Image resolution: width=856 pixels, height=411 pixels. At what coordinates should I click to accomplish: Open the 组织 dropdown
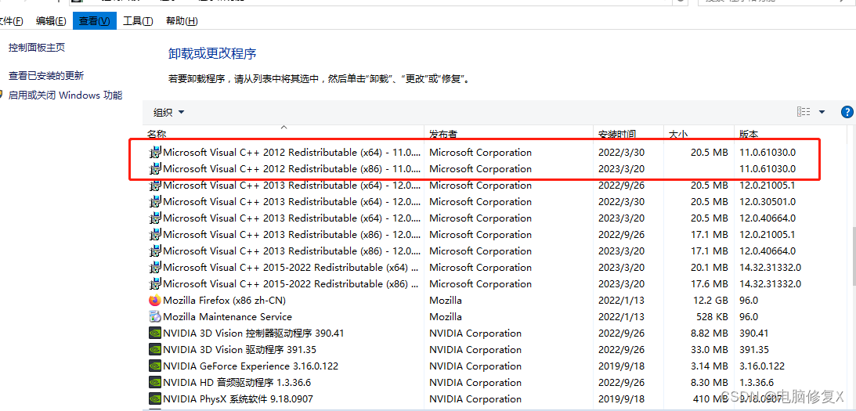(168, 113)
